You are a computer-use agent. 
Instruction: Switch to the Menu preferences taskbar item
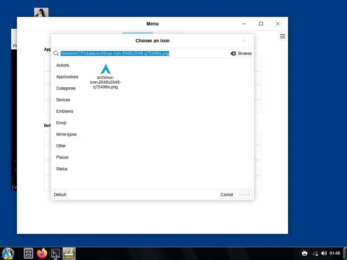(69, 253)
